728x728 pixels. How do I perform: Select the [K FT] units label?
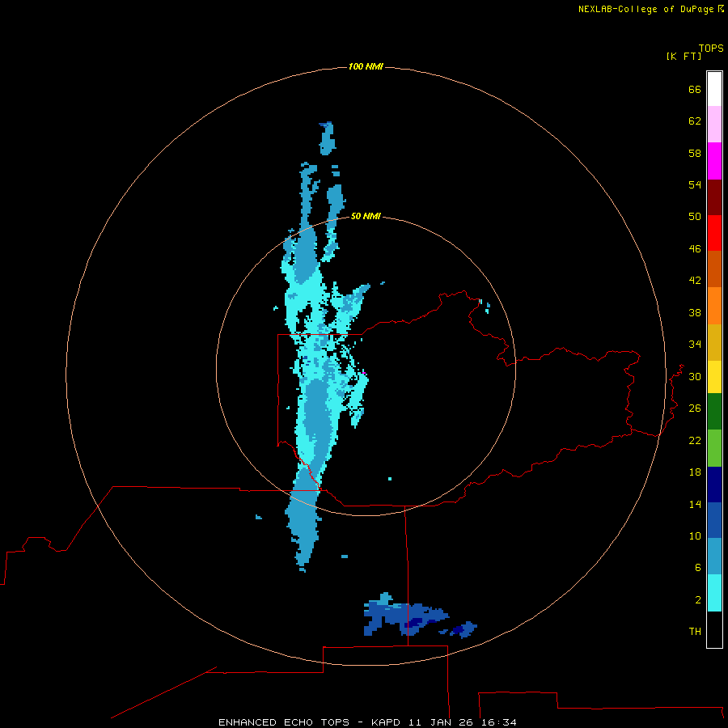(x=684, y=56)
